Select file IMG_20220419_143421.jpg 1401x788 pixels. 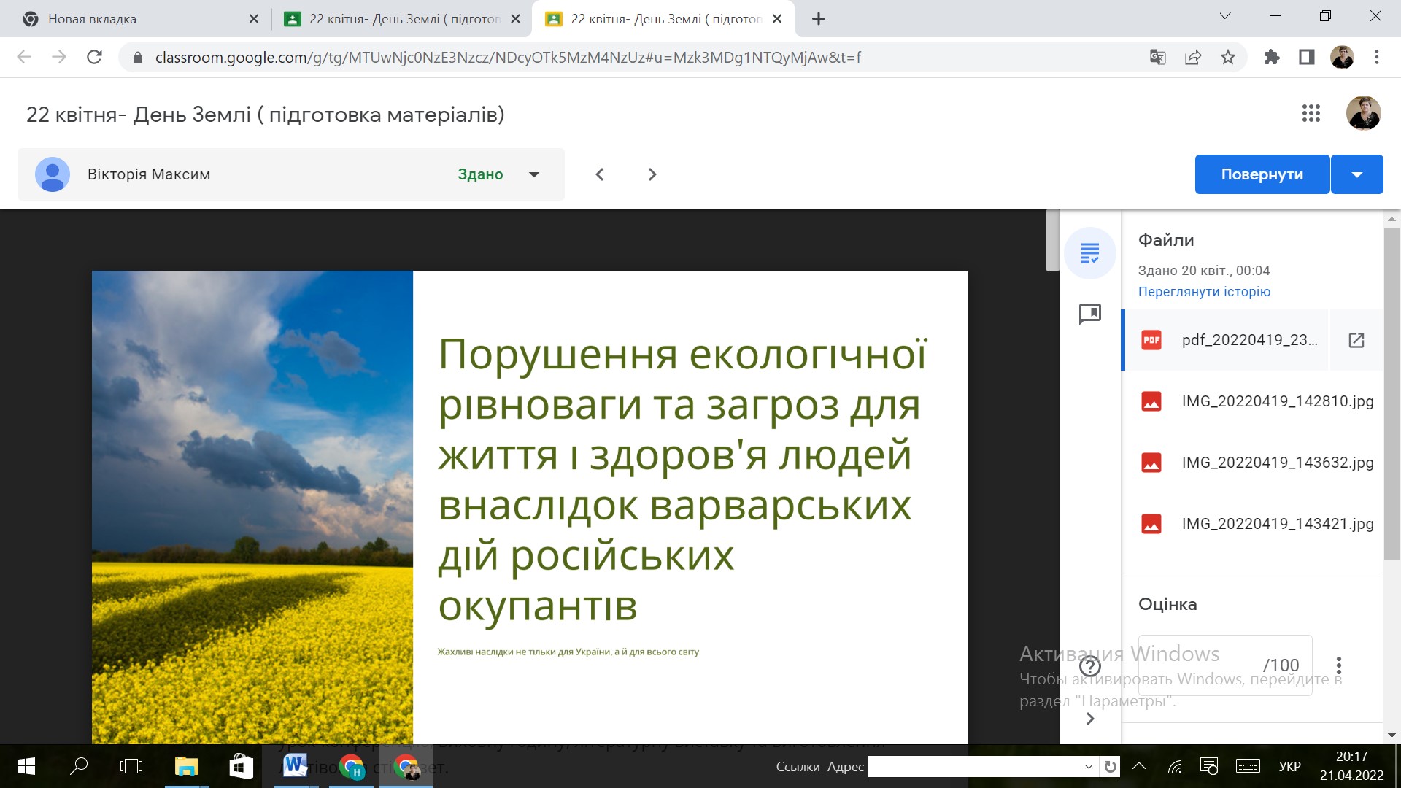coord(1252,524)
